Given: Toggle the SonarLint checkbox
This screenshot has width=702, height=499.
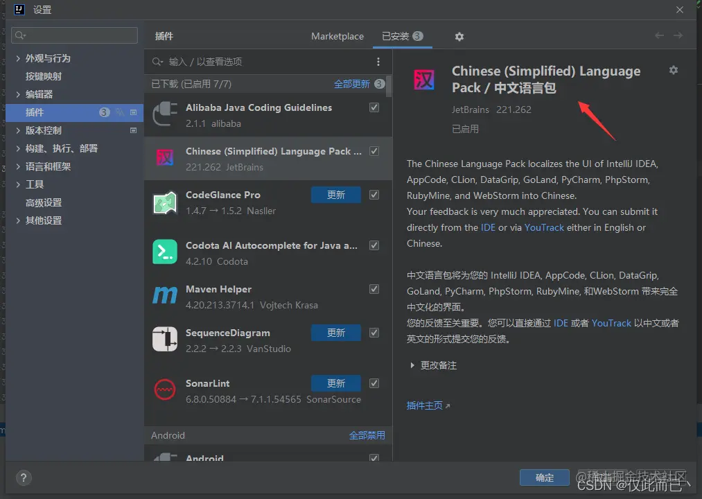Looking at the screenshot, I should point(374,383).
